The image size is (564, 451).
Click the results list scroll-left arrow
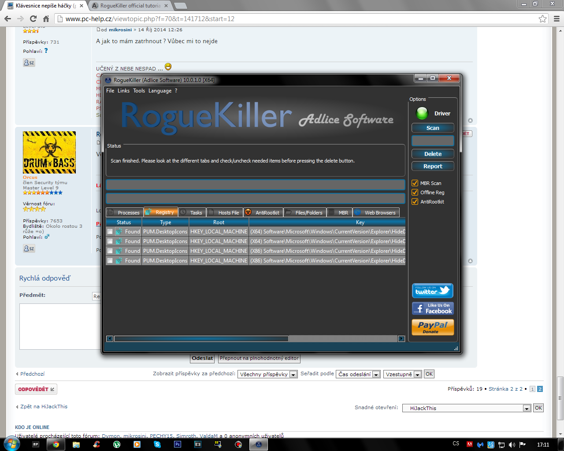[110, 339]
